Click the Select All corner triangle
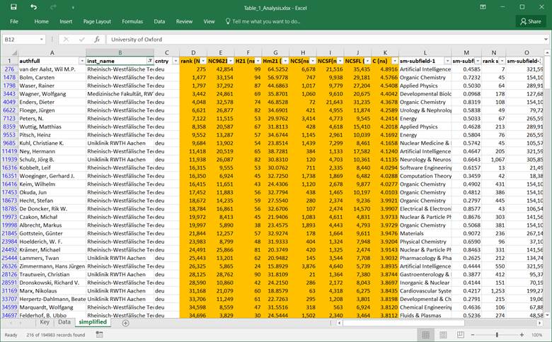The width and height of the screenshot is (552, 342). (14, 53)
